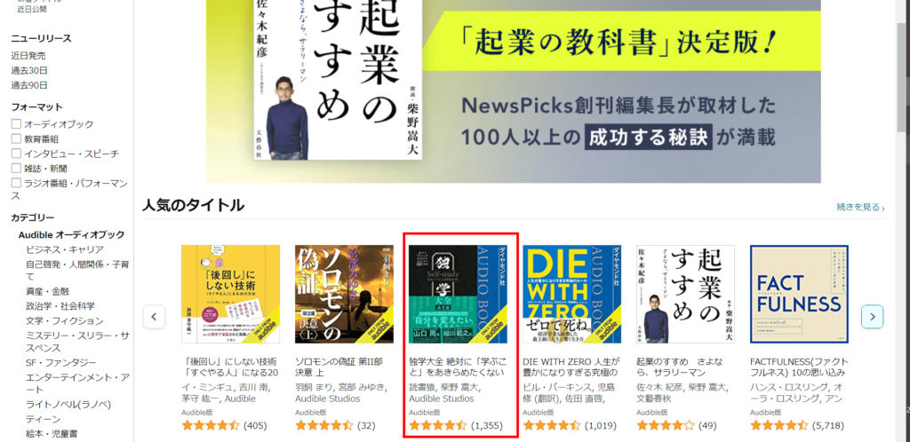Click the 「後回し」にしない技術 cover image
This screenshot has width=910, height=442.
230,295
